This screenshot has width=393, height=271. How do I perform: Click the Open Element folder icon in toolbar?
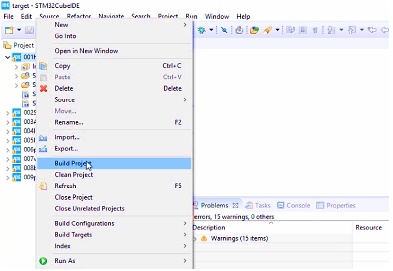coord(254,30)
